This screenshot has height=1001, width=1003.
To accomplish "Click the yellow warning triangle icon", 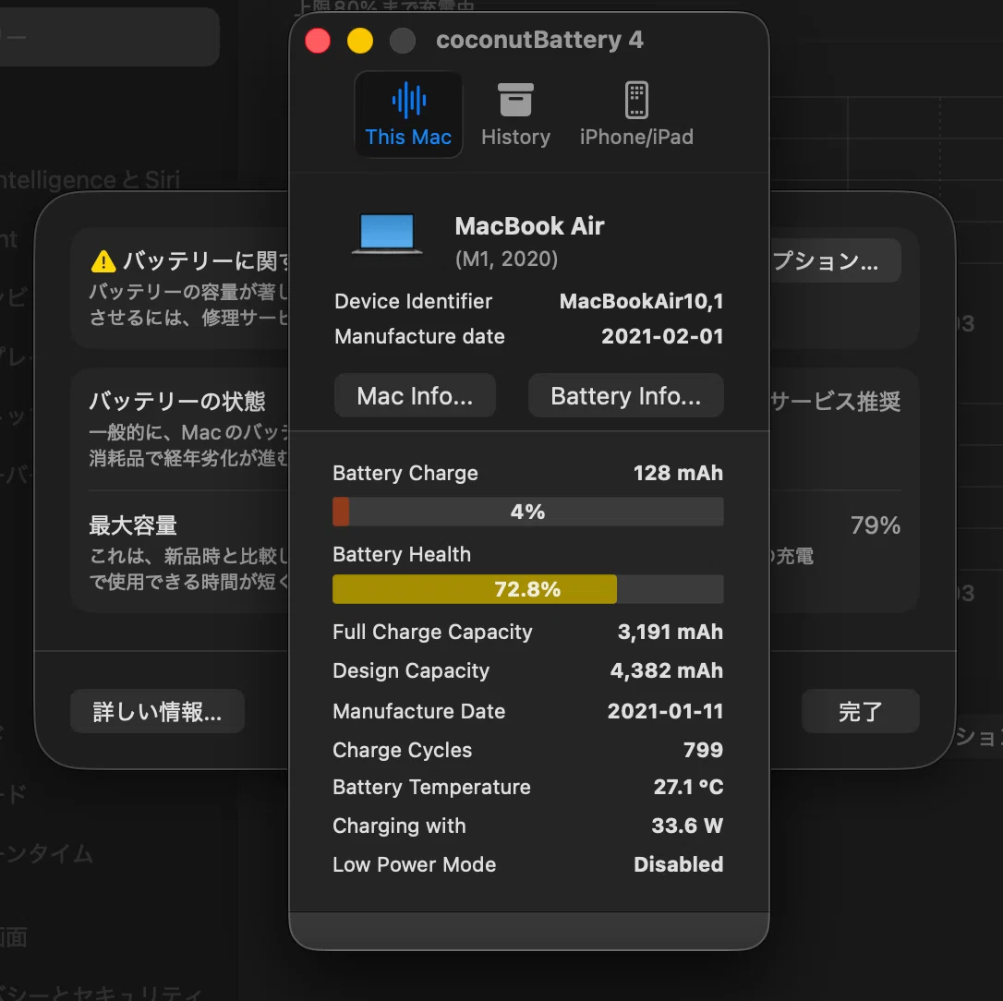I will pos(103,261).
